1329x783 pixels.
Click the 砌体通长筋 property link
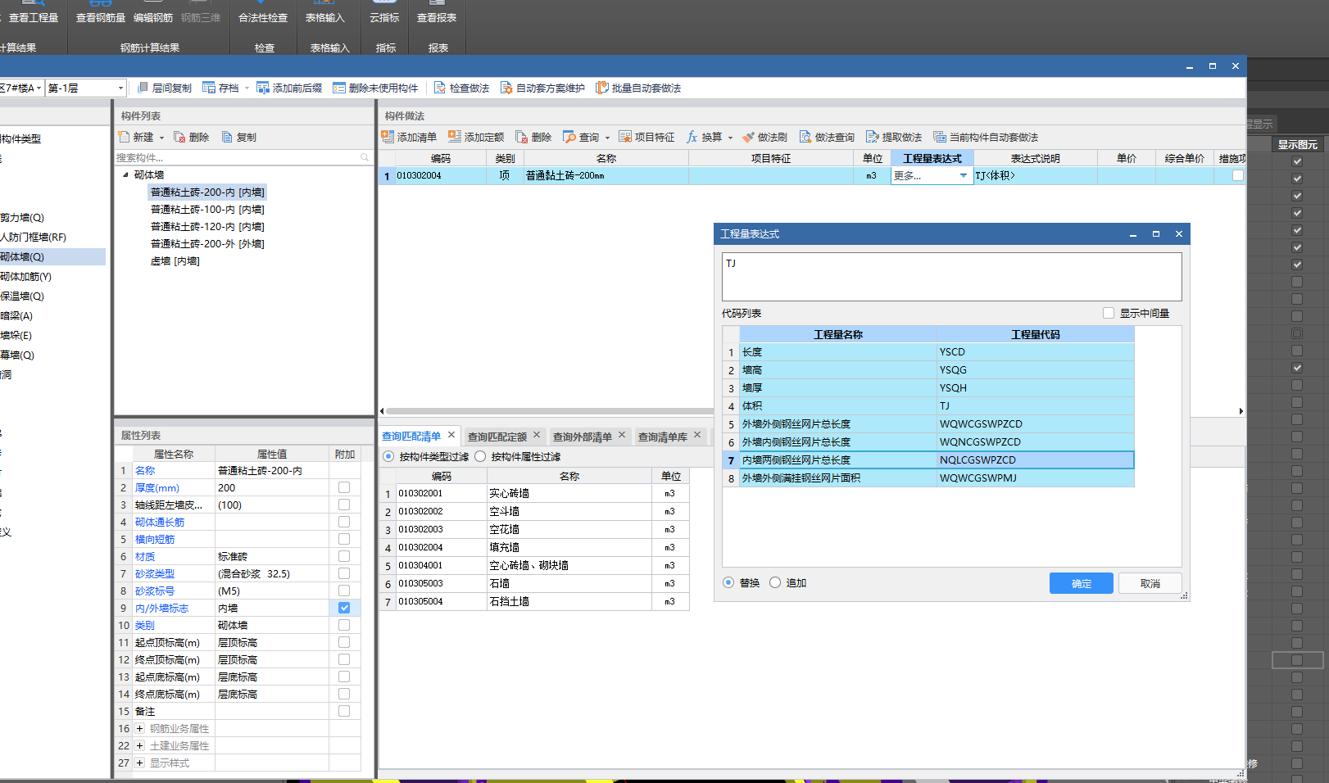click(160, 522)
